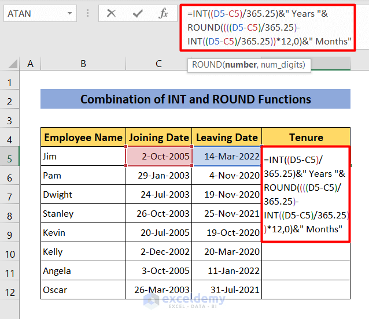
Task: Select the 'Joining Date' header cell
Action: coord(159,138)
